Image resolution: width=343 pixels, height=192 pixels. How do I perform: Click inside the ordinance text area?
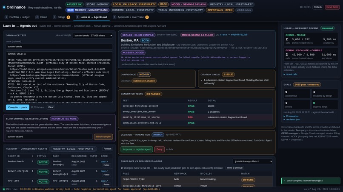(59, 77)
